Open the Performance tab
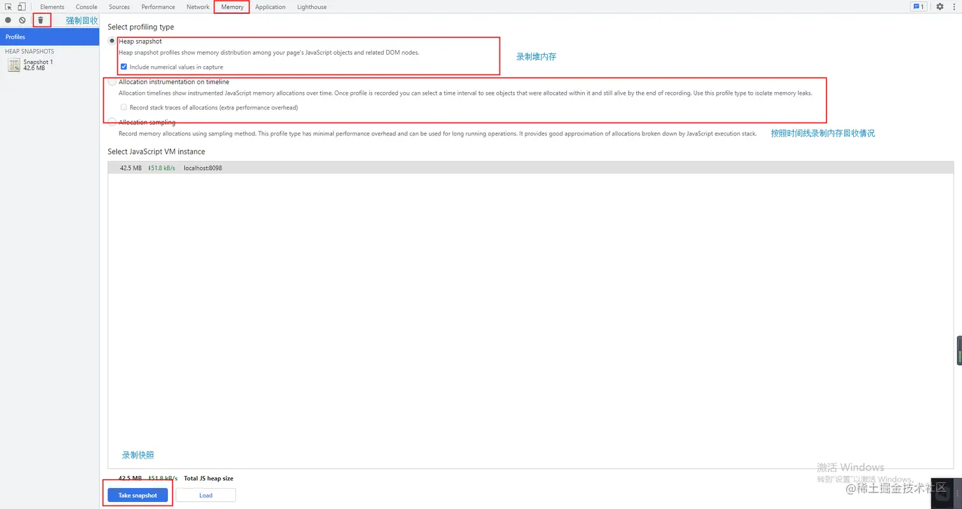962x509 pixels. [x=158, y=7]
